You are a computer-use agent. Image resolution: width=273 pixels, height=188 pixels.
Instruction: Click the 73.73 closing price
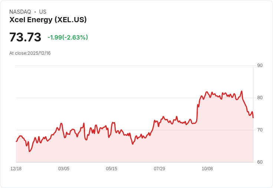[x=25, y=37]
